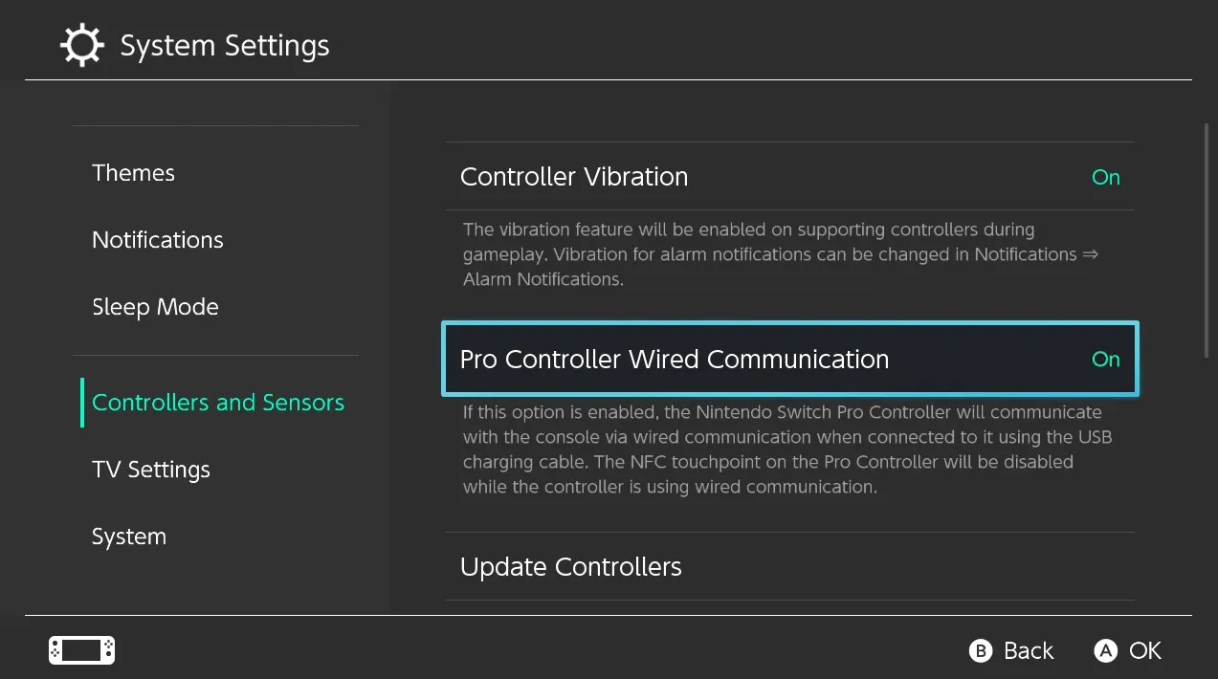Screen dimensions: 1218x679
Task: Click the Controller Vibration row
Action: 574,177
